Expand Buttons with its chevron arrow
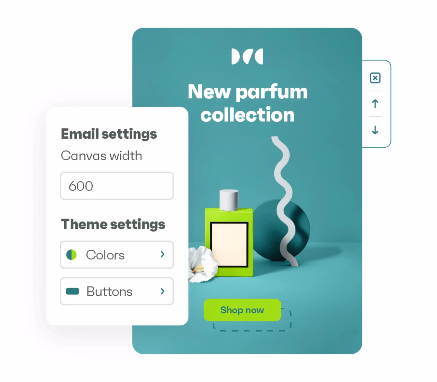 (x=162, y=291)
